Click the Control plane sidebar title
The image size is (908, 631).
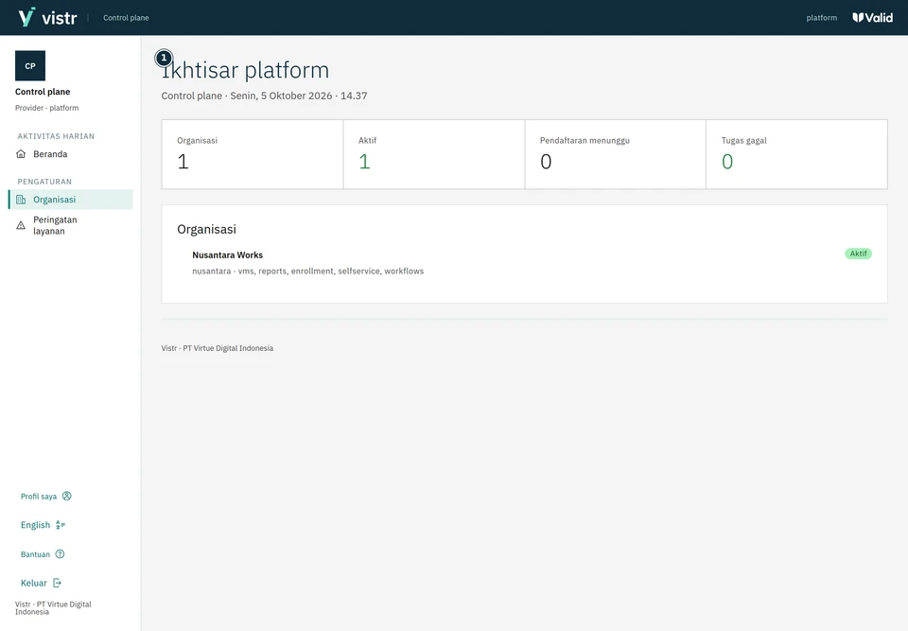point(43,92)
